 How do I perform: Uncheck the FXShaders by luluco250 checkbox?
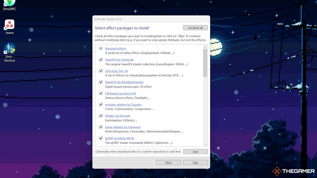(x=101, y=93)
